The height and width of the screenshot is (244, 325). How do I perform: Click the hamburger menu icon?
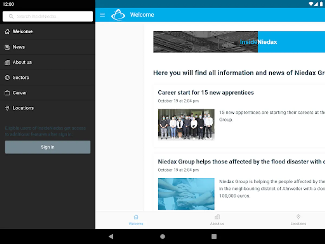click(102, 15)
